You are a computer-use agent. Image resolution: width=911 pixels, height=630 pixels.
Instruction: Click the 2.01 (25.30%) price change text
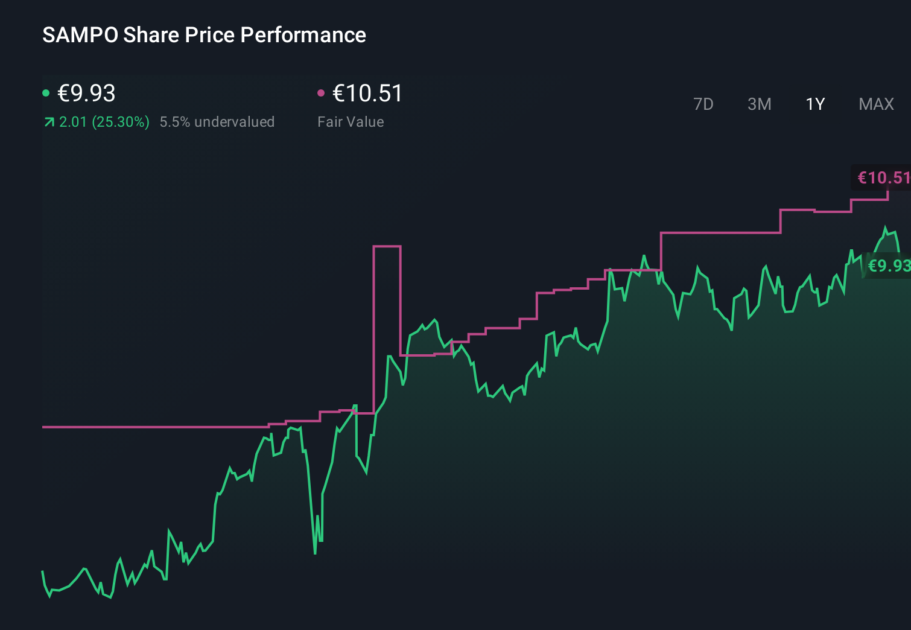coord(104,122)
